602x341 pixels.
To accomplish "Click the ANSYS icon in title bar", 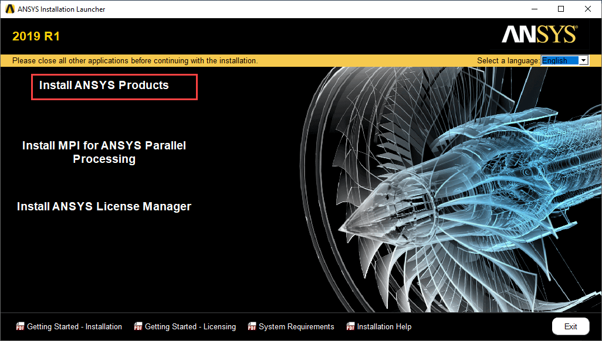I will (10, 9).
